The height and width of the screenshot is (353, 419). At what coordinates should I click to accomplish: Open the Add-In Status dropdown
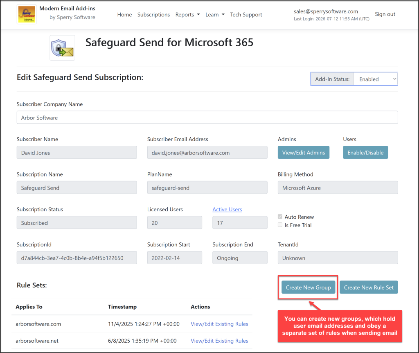point(376,79)
